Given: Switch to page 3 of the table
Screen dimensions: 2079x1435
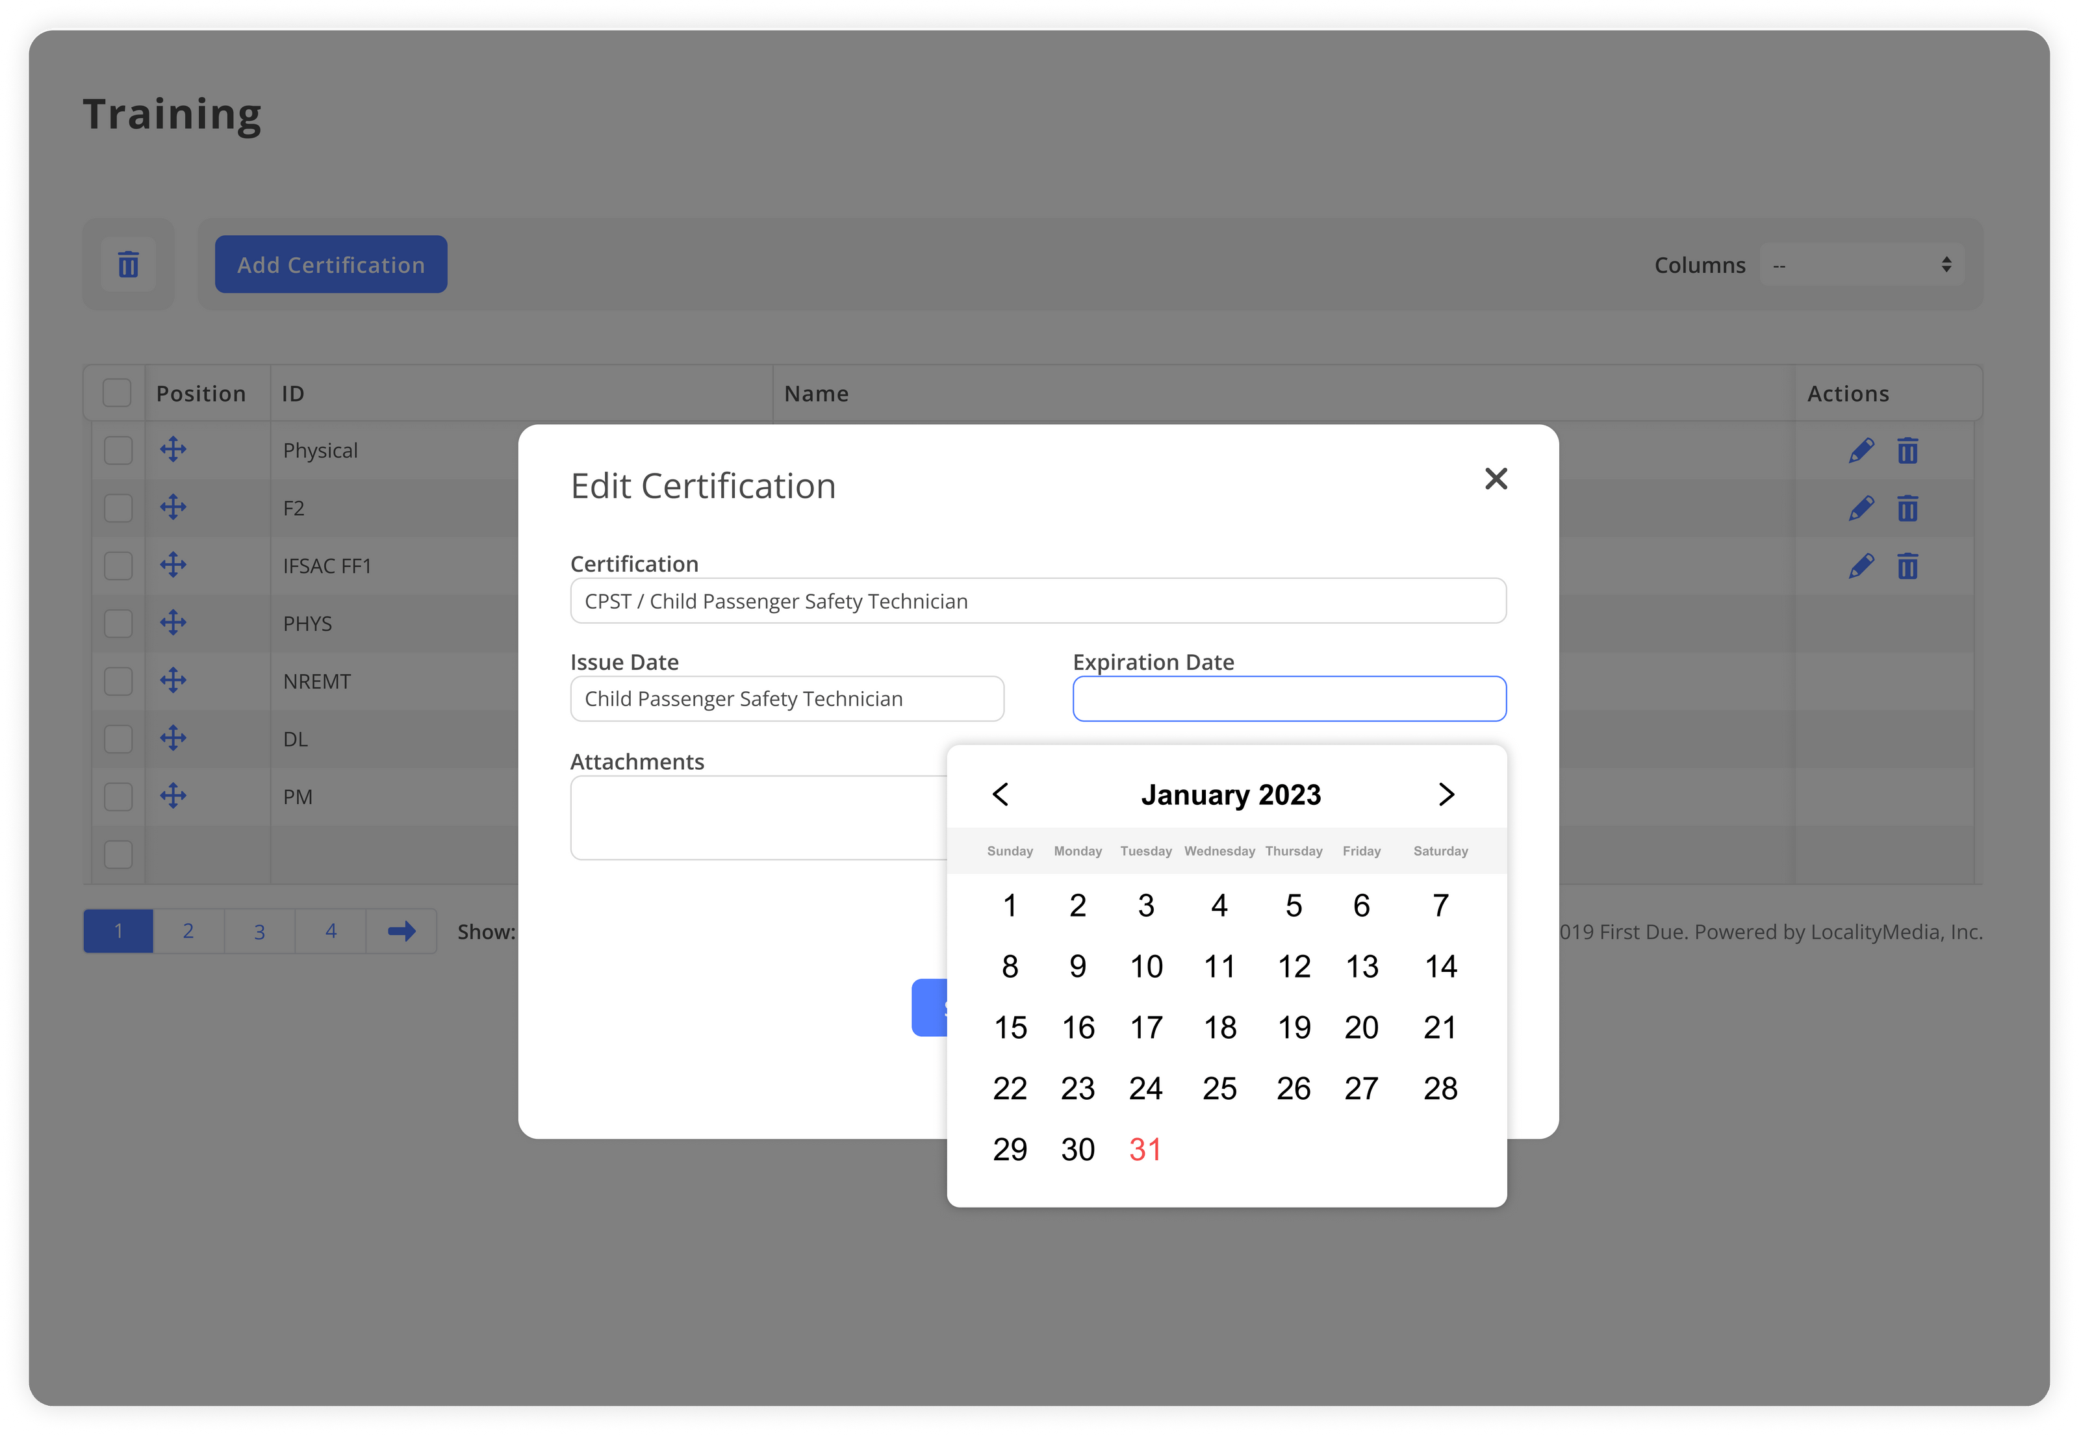Looking at the screenshot, I should [259, 932].
